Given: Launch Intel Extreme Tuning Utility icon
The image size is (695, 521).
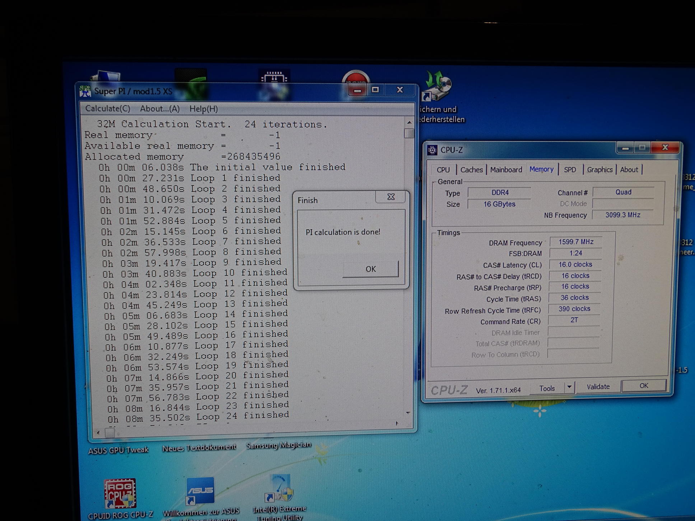Looking at the screenshot, I should pos(280,489).
